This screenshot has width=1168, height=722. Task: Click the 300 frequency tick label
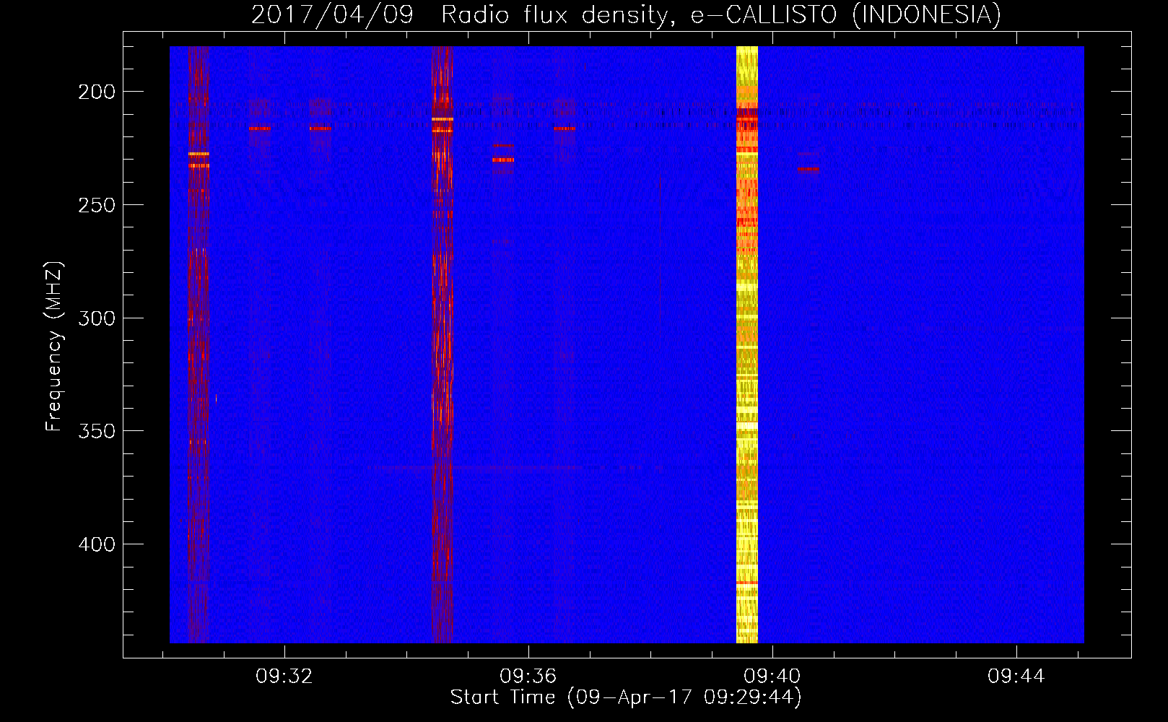(x=97, y=318)
